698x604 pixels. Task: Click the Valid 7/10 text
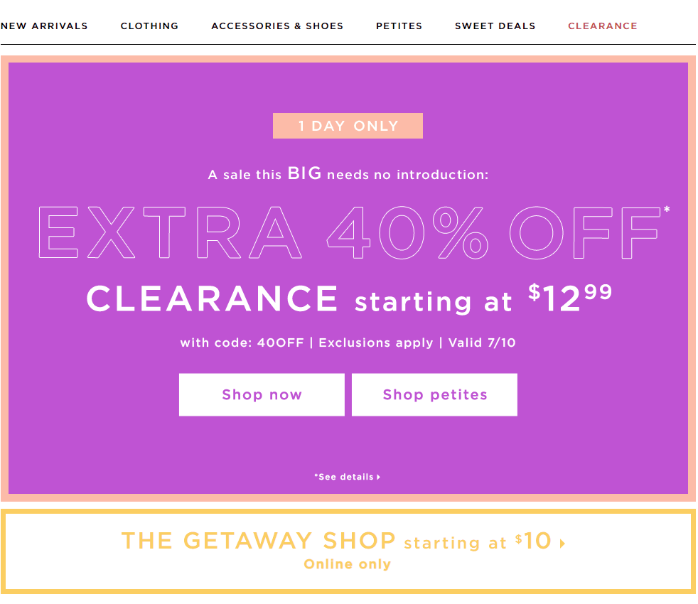click(x=482, y=343)
